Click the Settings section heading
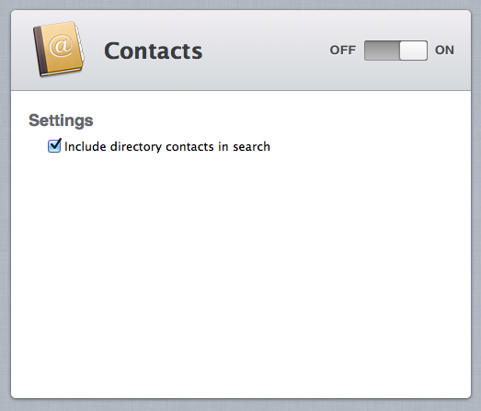 tap(61, 120)
